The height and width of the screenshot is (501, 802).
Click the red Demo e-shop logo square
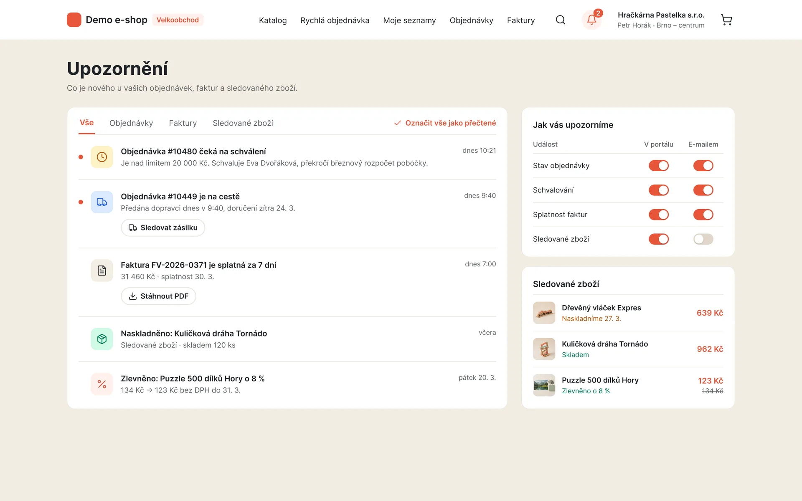click(x=74, y=20)
